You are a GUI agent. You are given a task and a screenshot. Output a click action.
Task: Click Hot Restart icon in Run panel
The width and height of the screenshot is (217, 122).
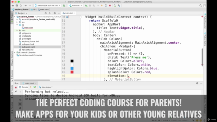(x=35, y=87)
